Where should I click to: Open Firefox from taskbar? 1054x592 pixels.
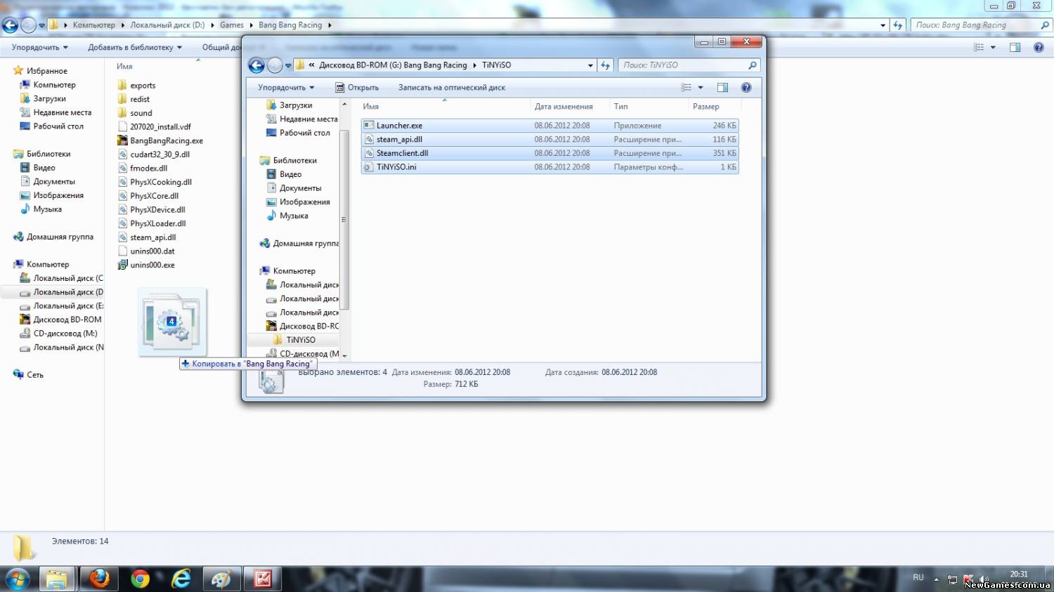(x=99, y=579)
